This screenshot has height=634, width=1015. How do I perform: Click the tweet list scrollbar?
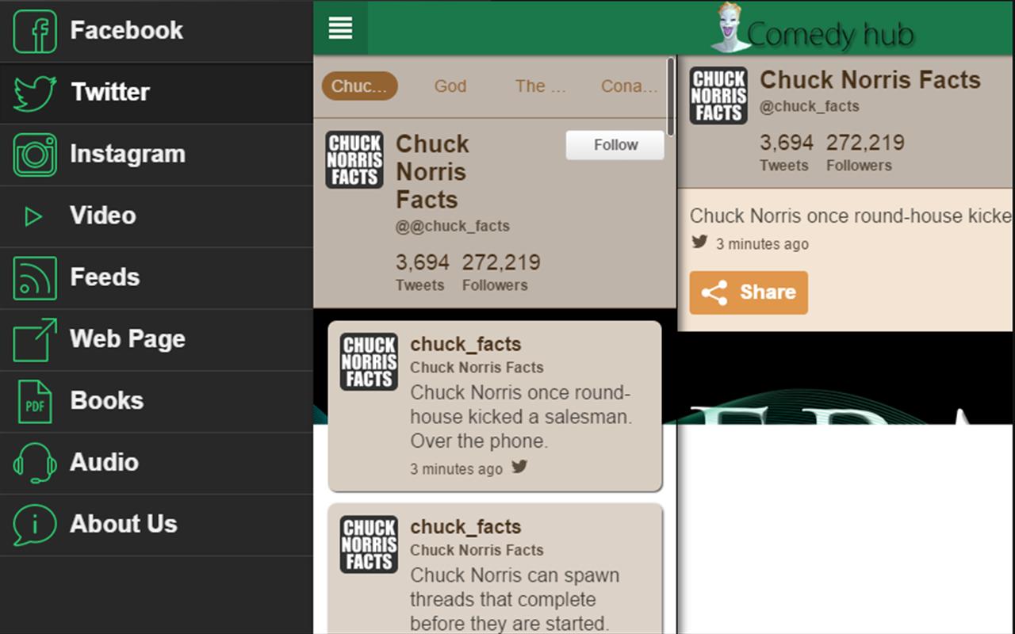[671, 95]
